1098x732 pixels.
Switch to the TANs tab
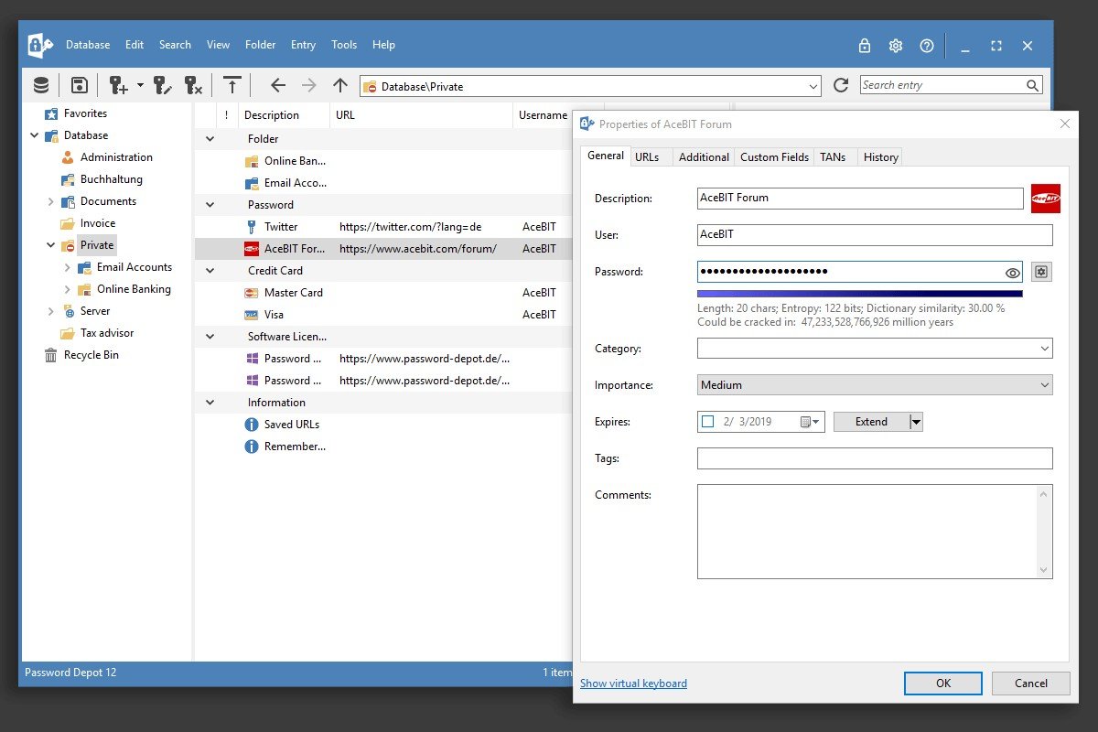click(x=833, y=157)
